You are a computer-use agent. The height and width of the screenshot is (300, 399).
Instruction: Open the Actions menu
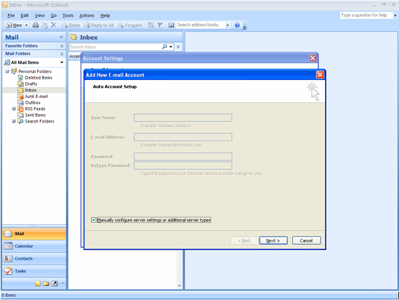[x=87, y=15]
